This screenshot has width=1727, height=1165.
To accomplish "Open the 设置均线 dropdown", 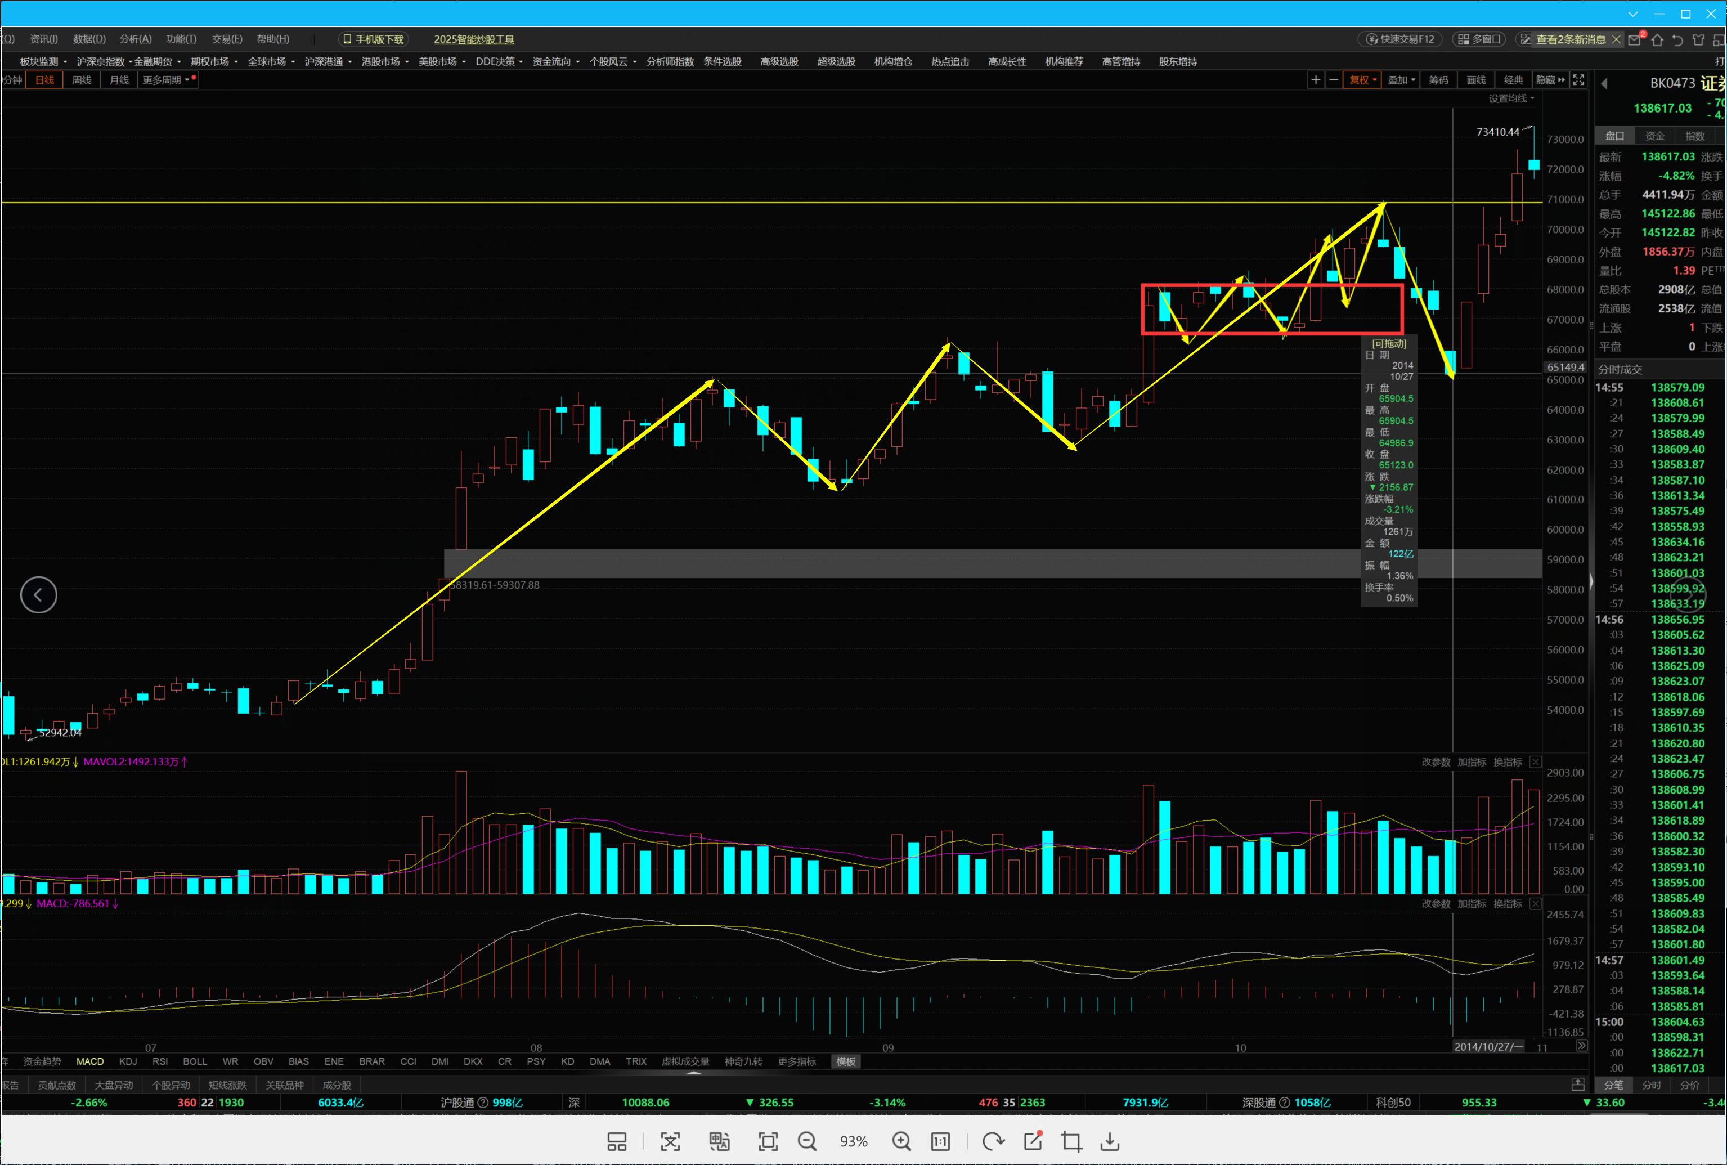I will pyautogui.click(x=1511, y=98).
